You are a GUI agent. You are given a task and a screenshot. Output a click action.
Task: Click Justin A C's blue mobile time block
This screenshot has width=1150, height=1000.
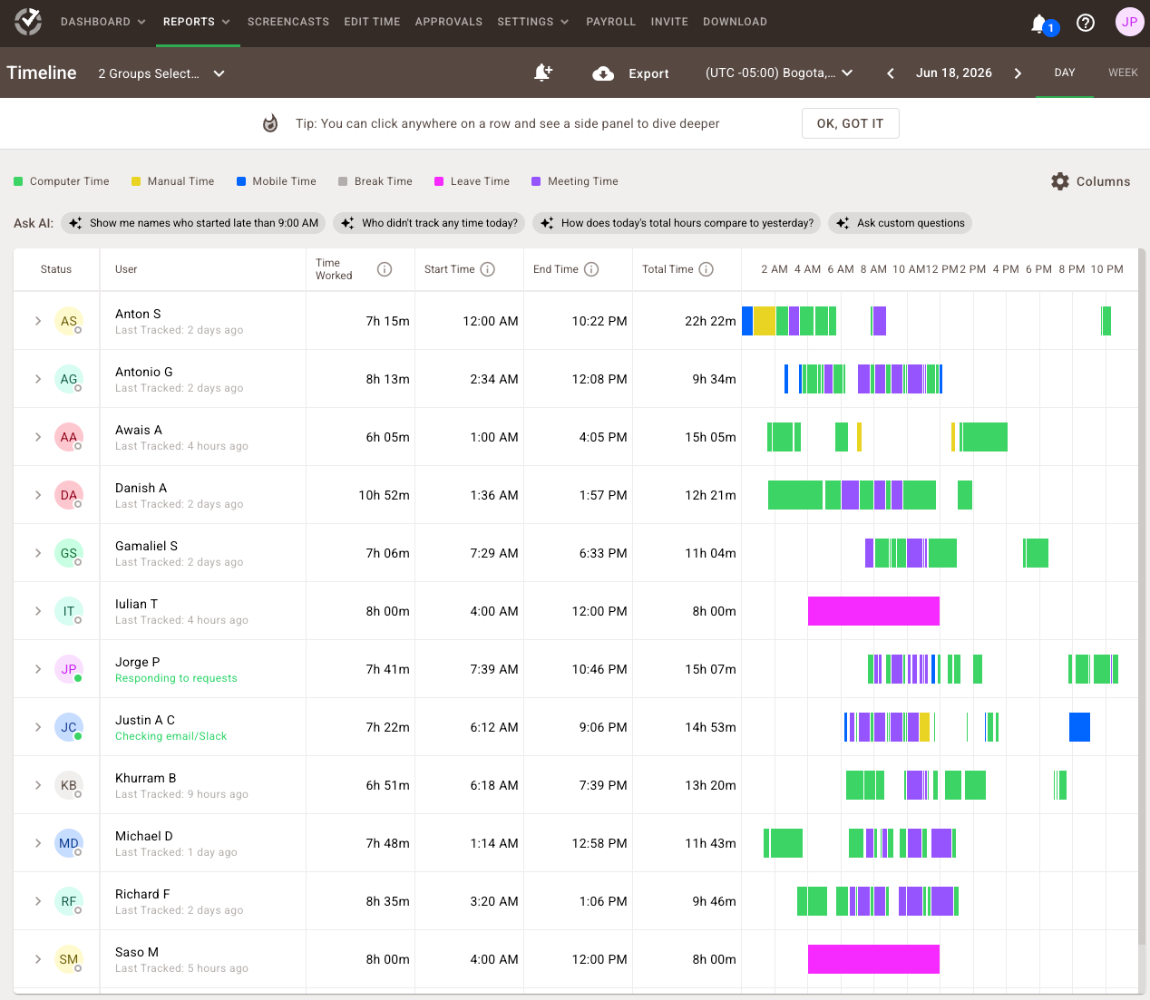(1079, 727)
